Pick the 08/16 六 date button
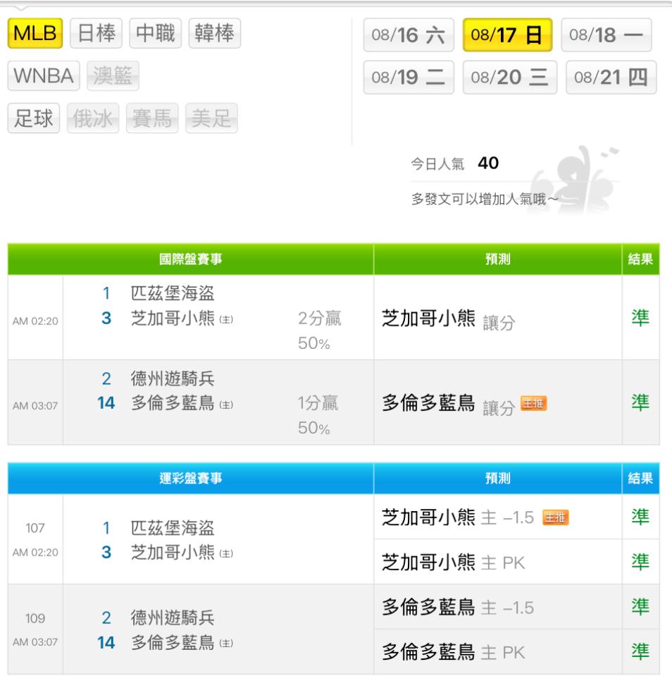672x688 pixels. (x=409, y=35)
